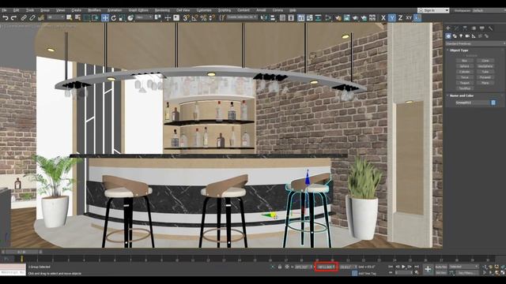
Task: Go to the end frame
Action: click(417, 267)
